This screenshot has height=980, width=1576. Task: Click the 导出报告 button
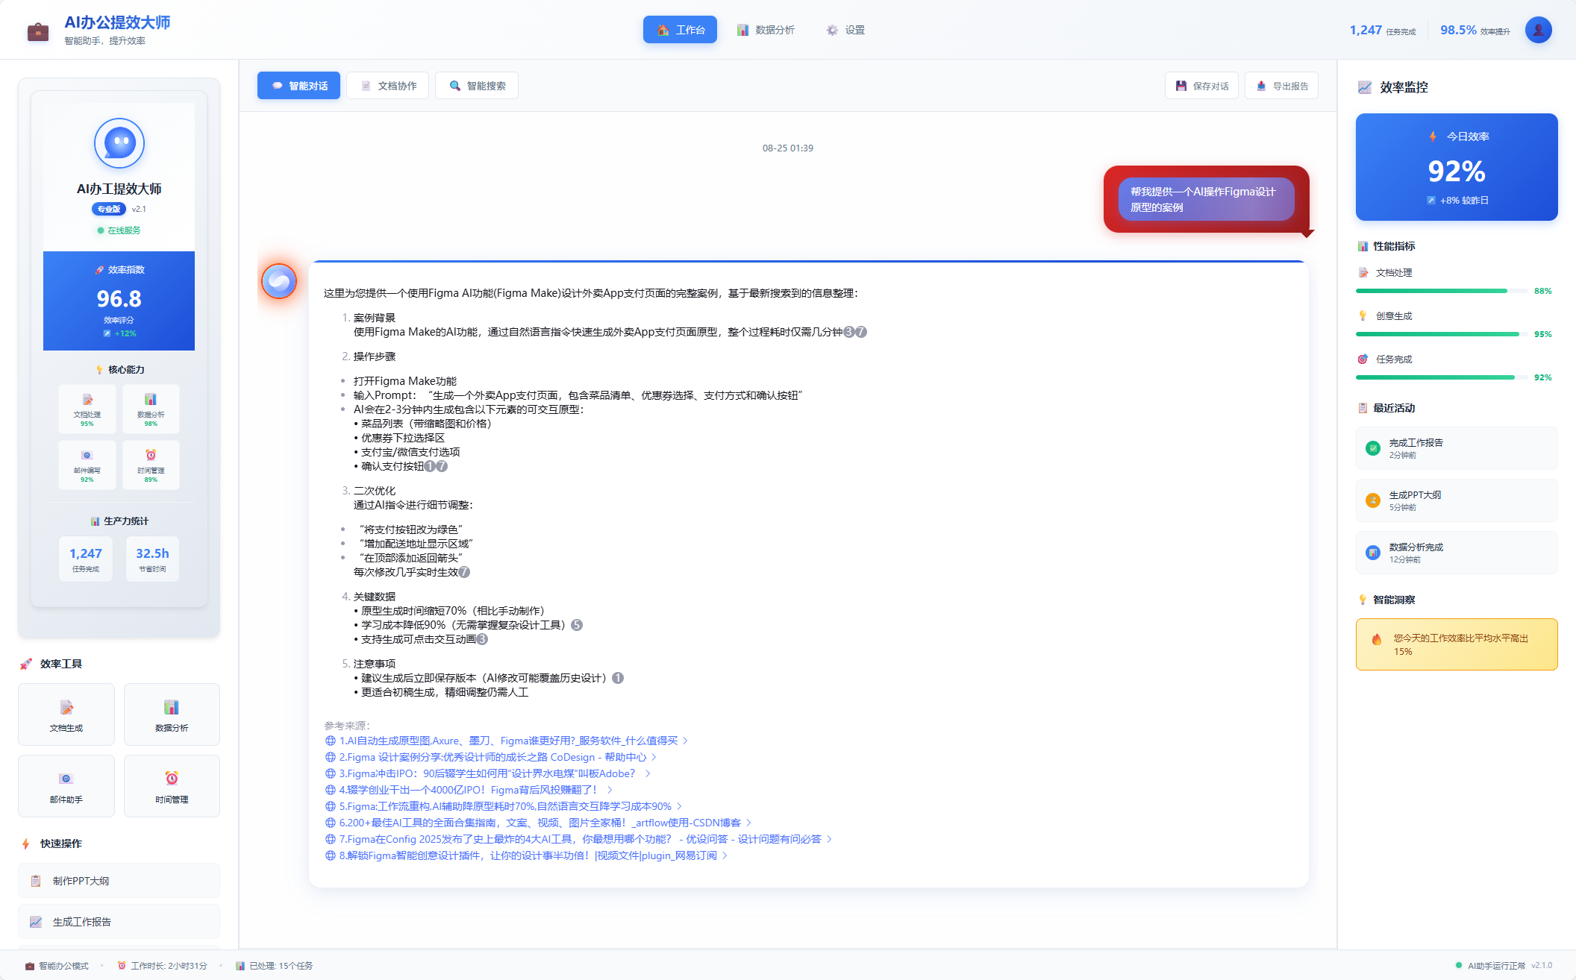(1281, 86)
